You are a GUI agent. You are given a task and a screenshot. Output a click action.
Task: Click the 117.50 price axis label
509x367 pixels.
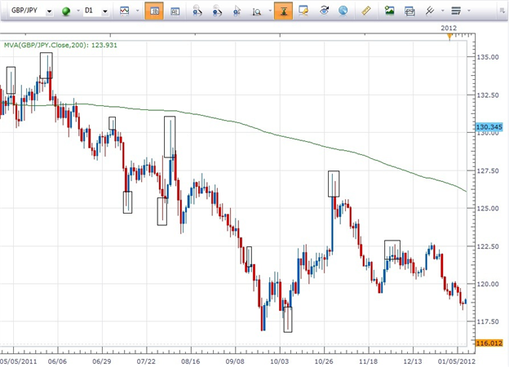coord(488,321)
